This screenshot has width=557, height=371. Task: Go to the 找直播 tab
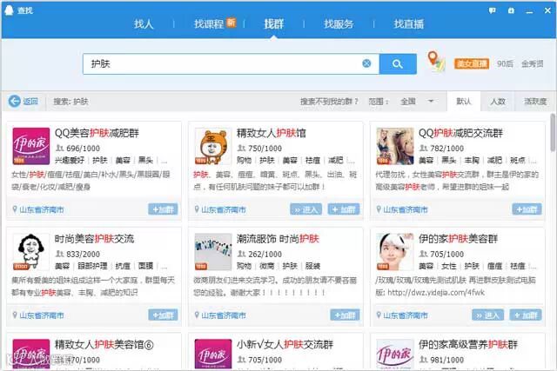[408, 23]
